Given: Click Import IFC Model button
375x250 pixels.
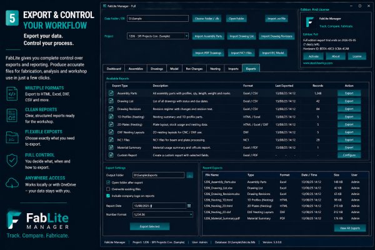Looking at the screenshot, I should click(273, 53).
